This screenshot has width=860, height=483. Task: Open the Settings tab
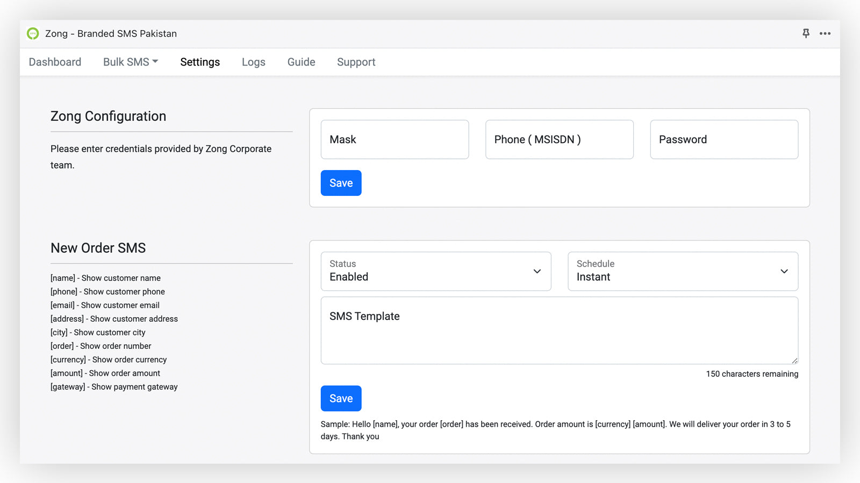coord(200,62)
